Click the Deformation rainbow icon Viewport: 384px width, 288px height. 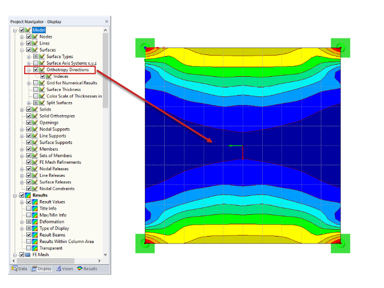[35, 222]
